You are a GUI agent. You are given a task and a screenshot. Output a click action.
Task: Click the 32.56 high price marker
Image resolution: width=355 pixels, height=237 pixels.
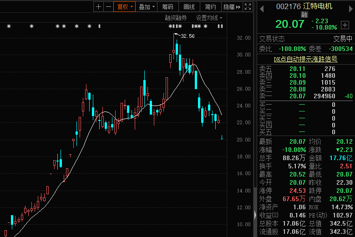tap(188, 36)
